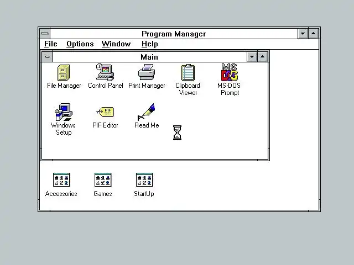Open the Main window's control menu box

(x=47, y=57)
